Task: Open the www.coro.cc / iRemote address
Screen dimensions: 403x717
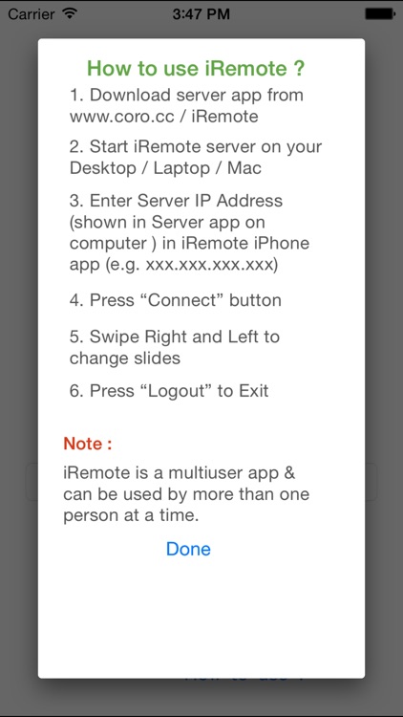Action: pyautogui.click(x=163, y=116)
